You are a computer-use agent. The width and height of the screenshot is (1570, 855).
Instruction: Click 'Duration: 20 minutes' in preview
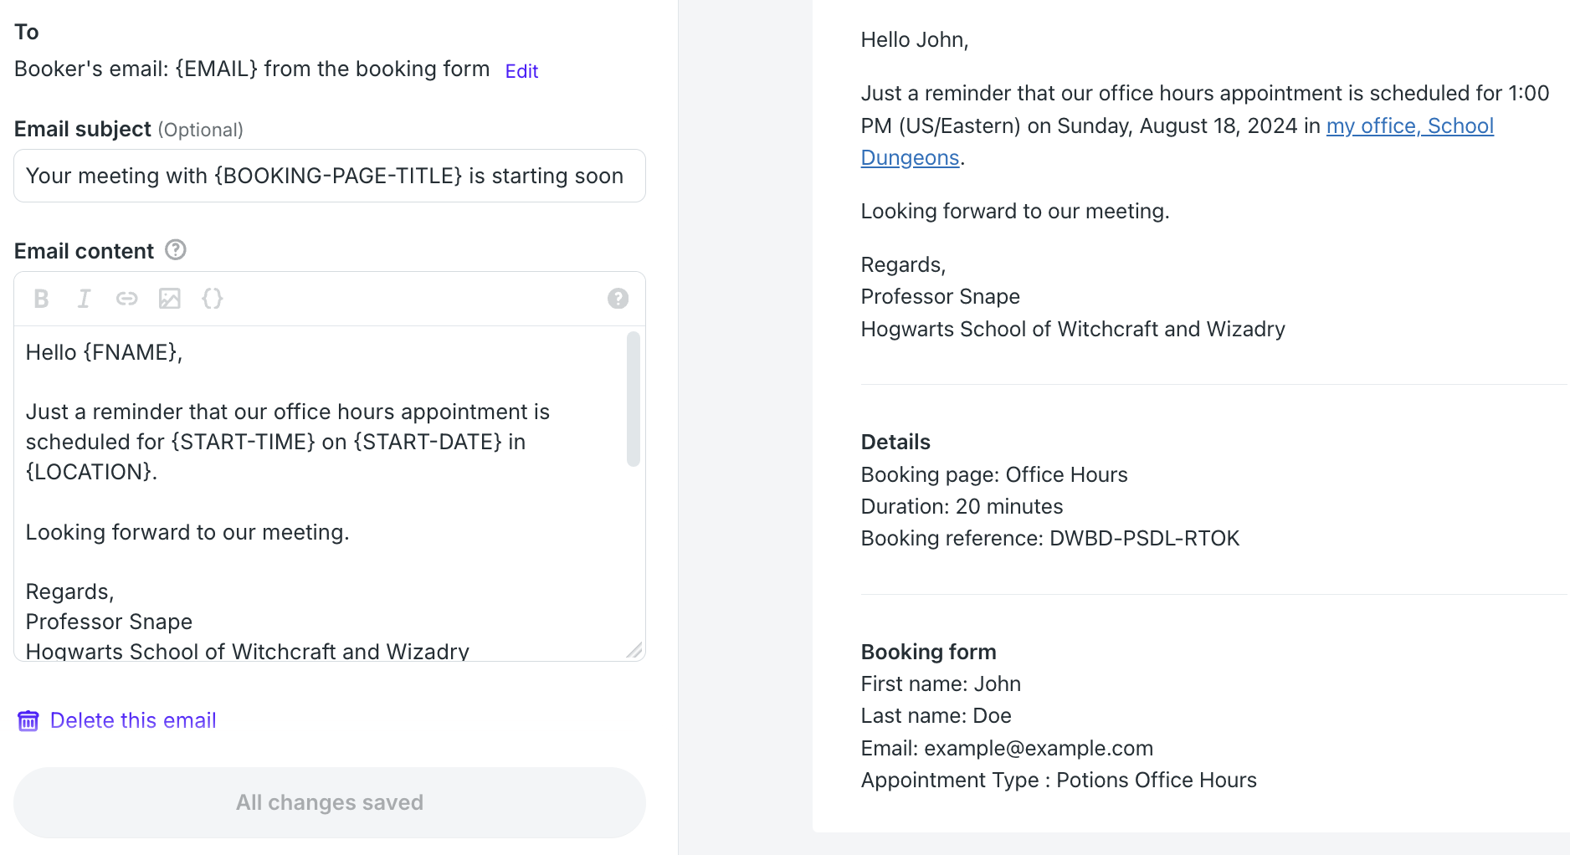pos(962,506)
